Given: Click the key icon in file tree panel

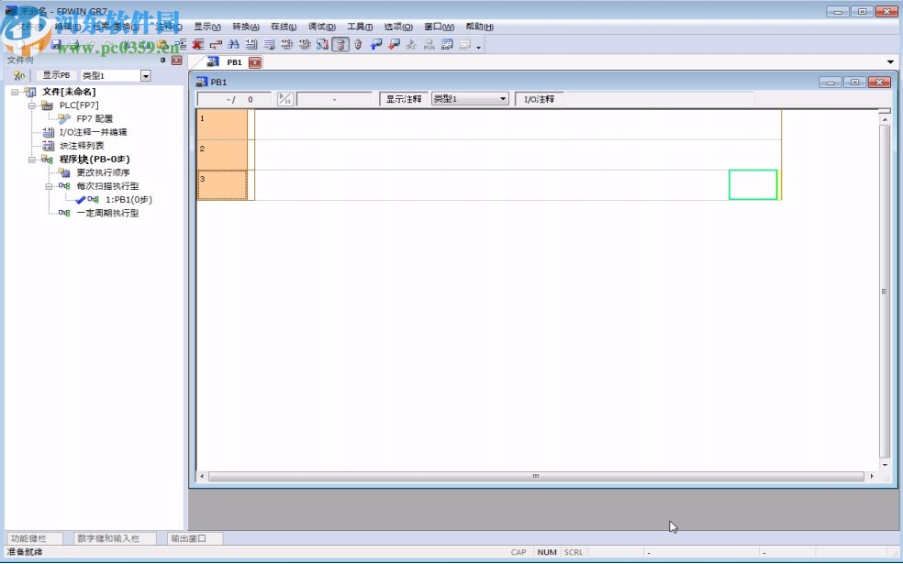Looking at the screenshot, I should tap(18, 75).
